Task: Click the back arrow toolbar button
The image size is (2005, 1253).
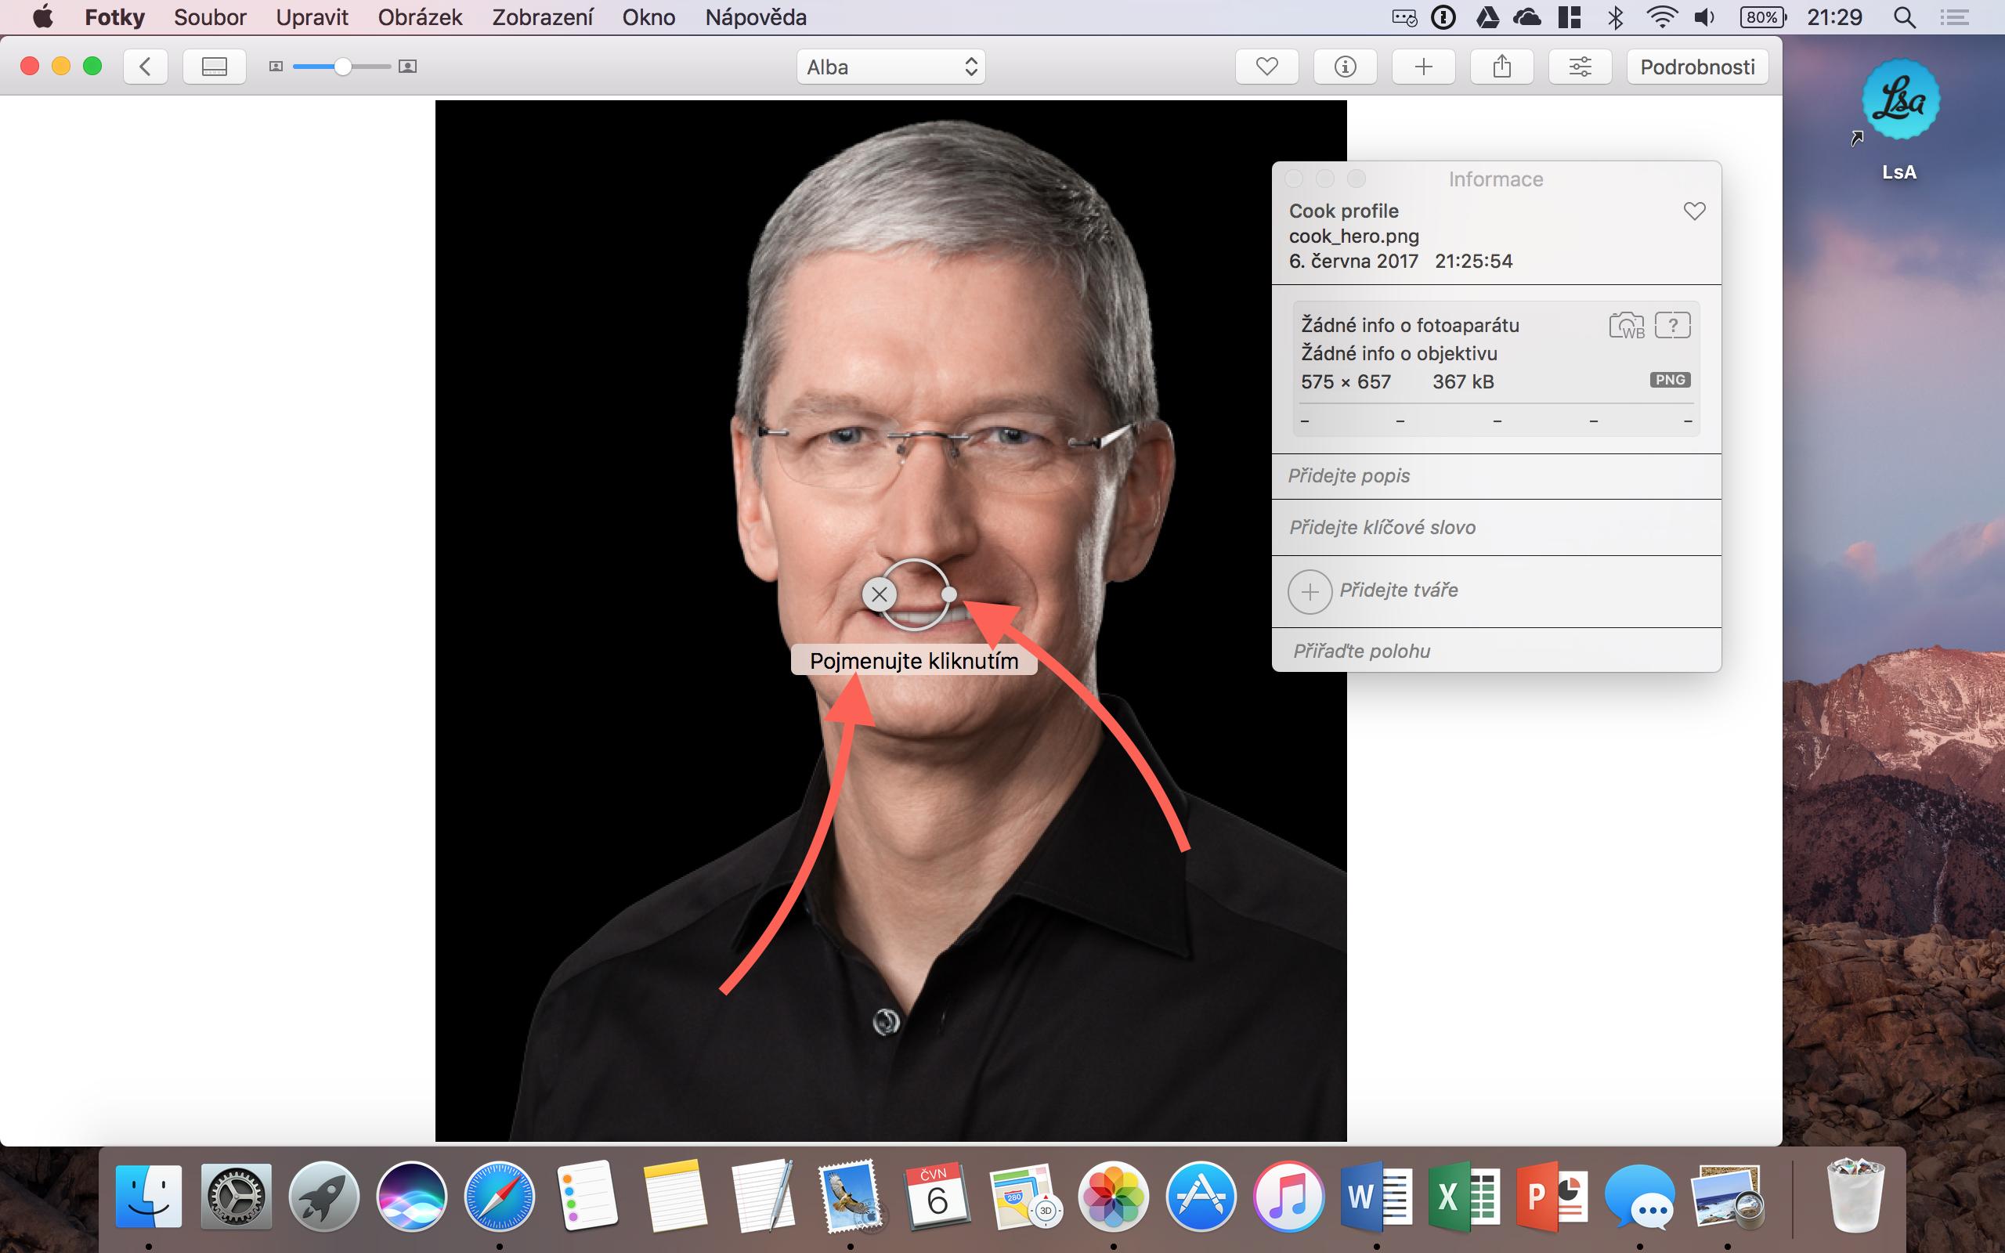Action: (145, 67)
